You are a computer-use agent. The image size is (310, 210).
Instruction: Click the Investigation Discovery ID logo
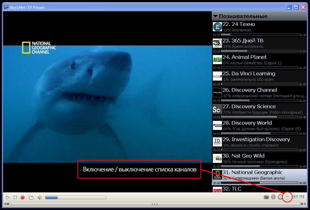[x=217, y=142]
